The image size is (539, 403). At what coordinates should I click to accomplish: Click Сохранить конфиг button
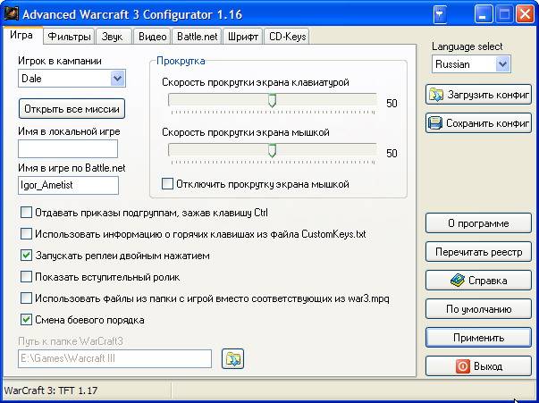[x=478, y=123]
